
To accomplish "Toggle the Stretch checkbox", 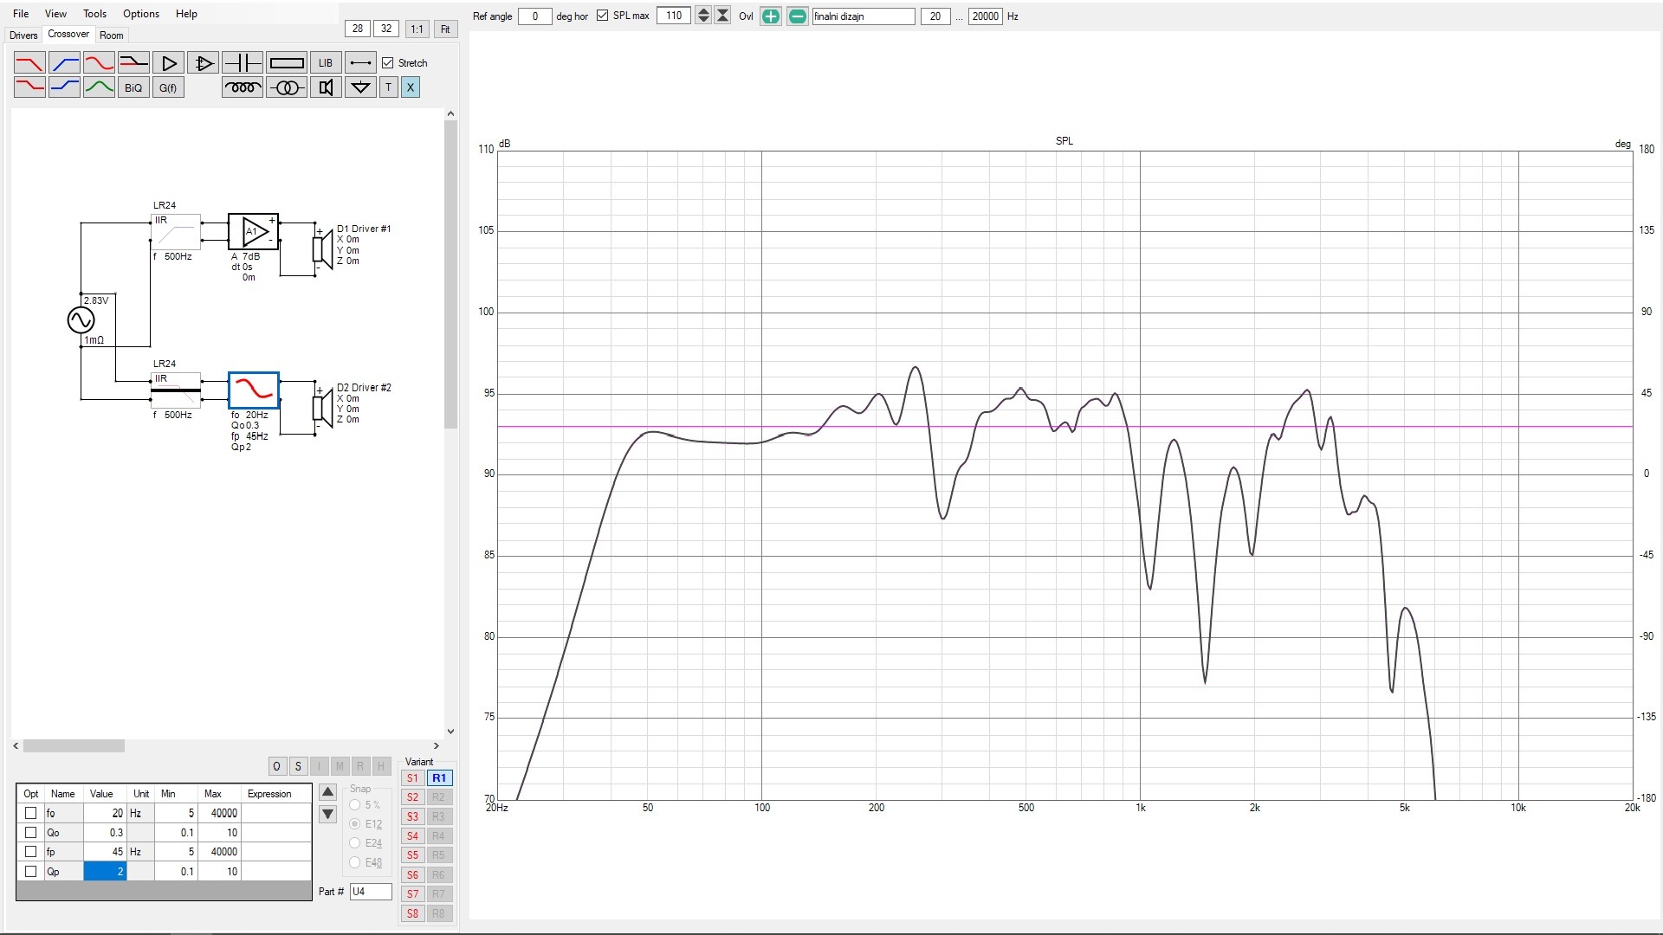I will [388, 63].
